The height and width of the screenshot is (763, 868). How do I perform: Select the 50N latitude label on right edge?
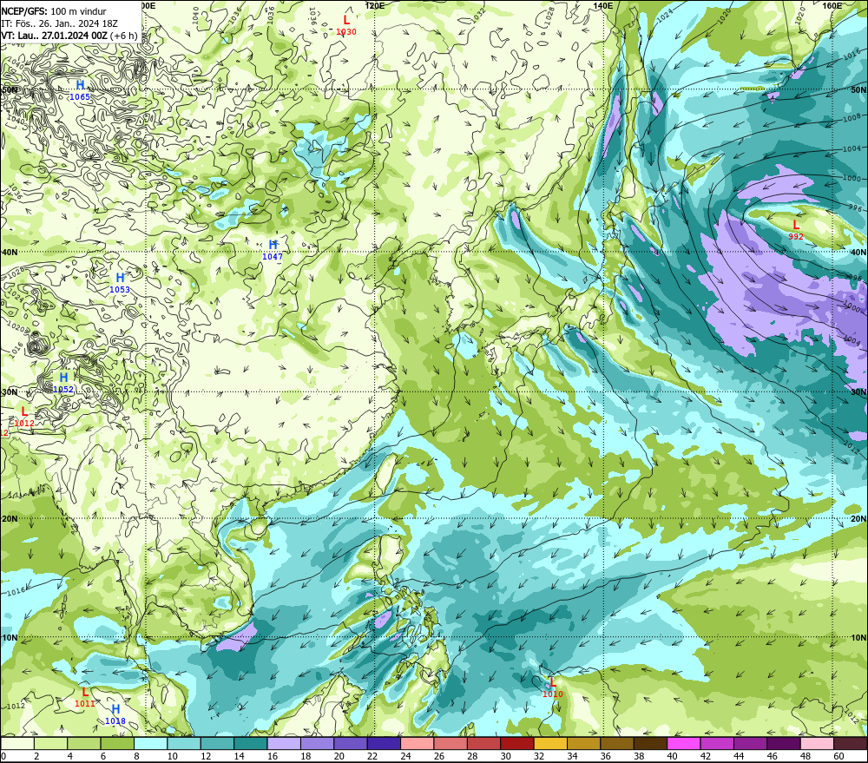(858, 90)
